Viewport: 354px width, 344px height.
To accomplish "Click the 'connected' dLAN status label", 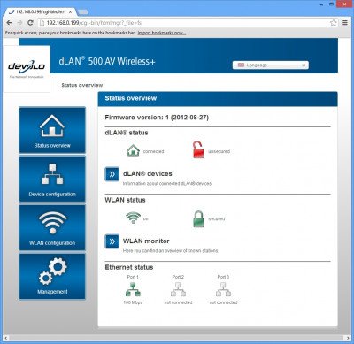I will (x=153, y=151).
